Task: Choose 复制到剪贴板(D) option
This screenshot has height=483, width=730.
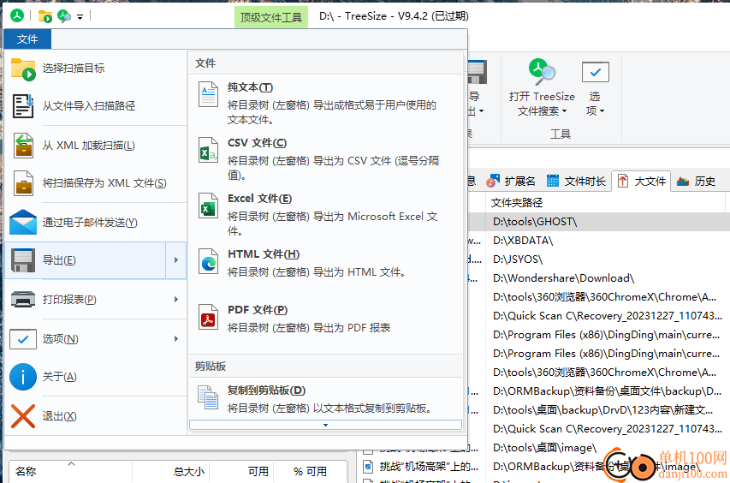Action: click(x=325, y=399)
